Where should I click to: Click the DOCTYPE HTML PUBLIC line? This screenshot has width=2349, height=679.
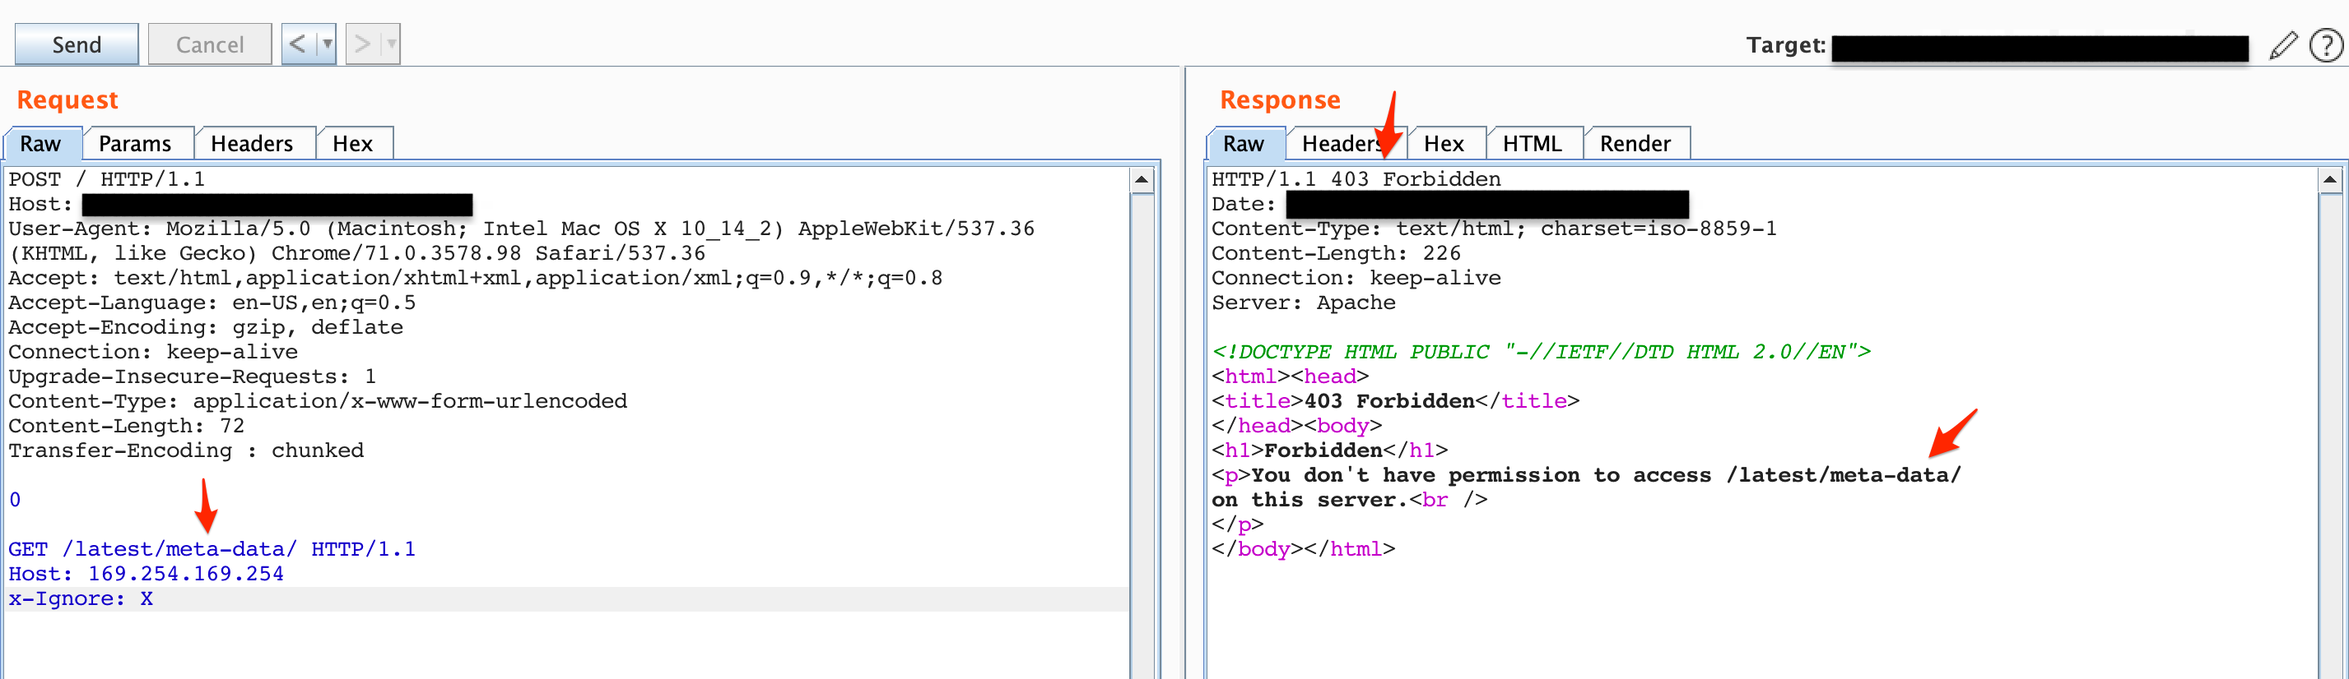(x=1541, y=351)
